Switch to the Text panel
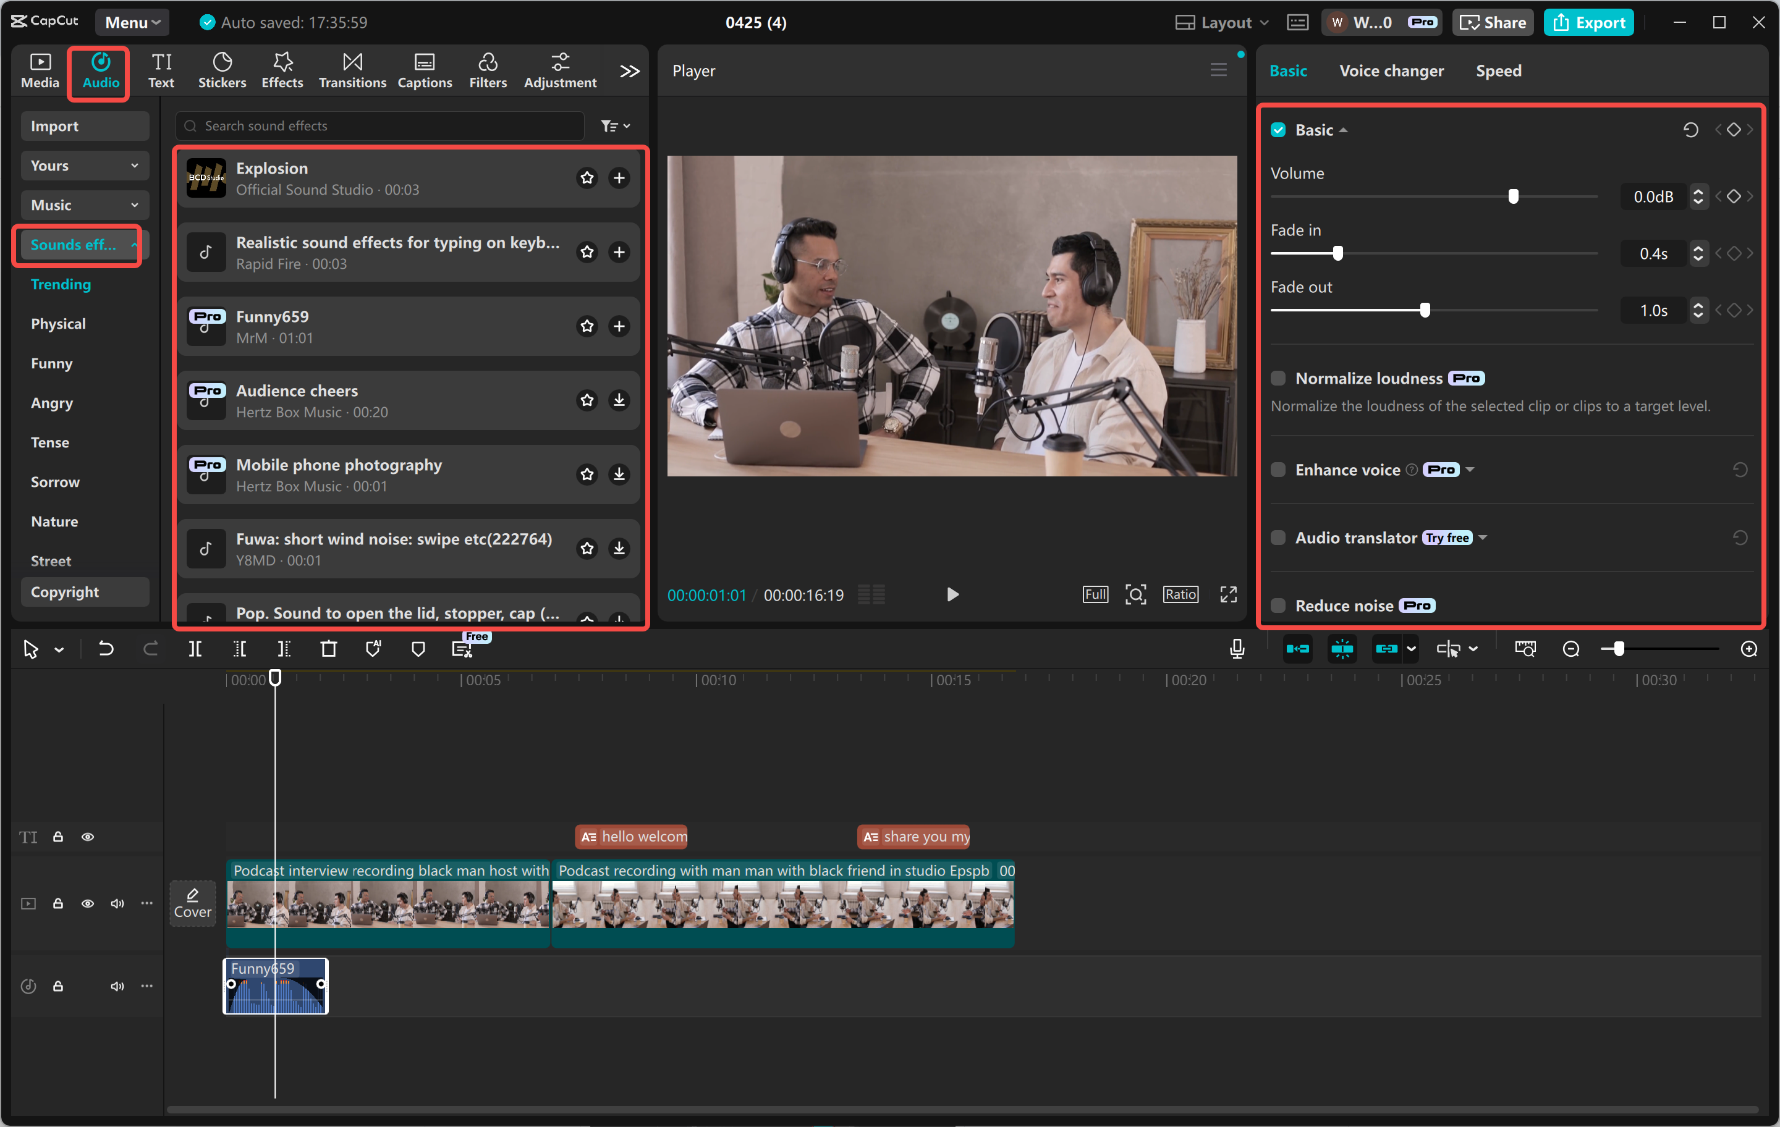 (161, 70)
